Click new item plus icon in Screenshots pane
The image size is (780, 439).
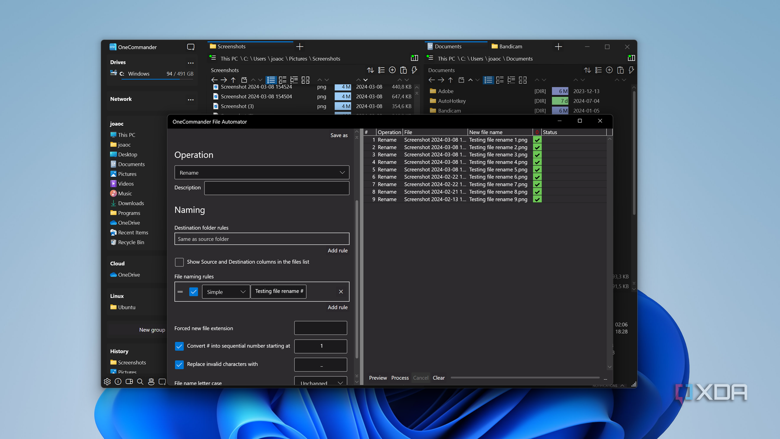(392, 70)
